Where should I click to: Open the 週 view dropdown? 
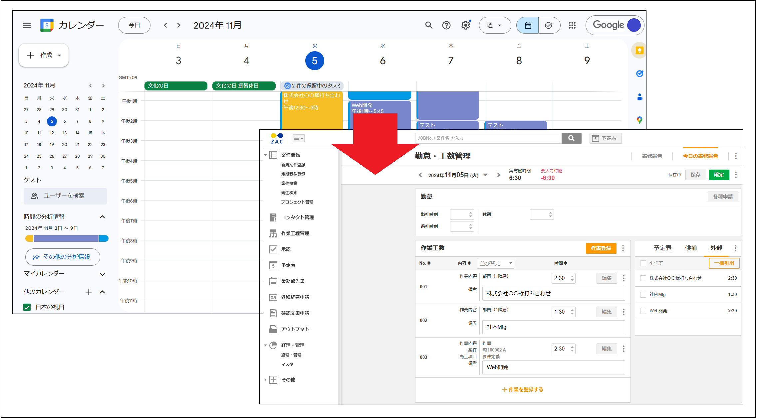point(495,25)
